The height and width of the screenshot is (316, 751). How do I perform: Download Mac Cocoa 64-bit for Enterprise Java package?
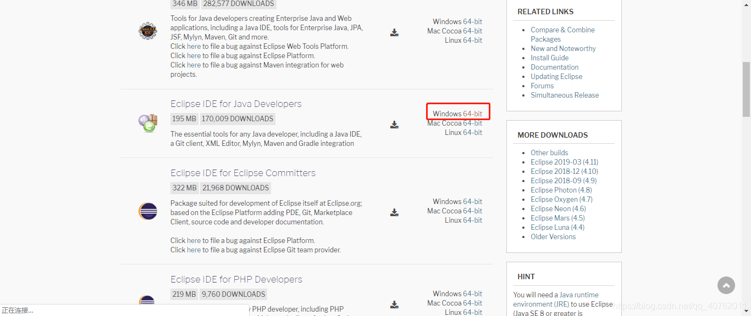[x=472, y=31]
